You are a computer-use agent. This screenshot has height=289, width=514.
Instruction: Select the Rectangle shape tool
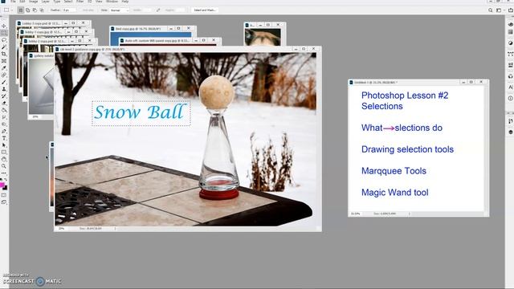click(4, 153)
